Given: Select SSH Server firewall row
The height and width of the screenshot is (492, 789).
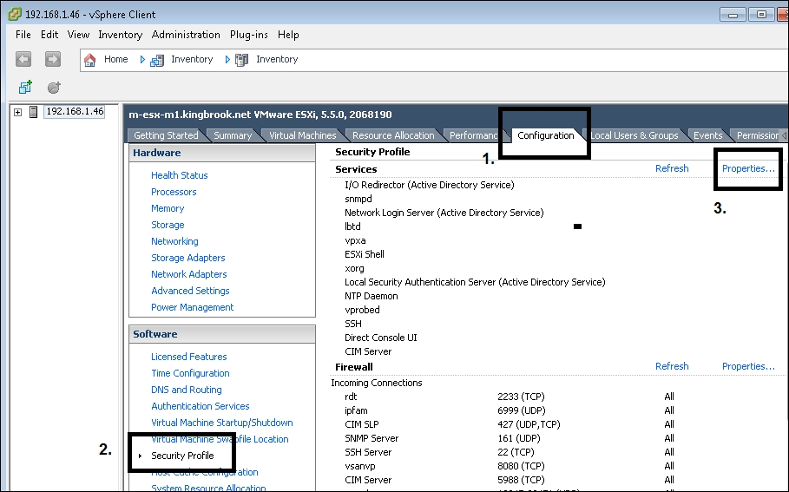Looking at the screenshot, I should click(x=510, y=452).
